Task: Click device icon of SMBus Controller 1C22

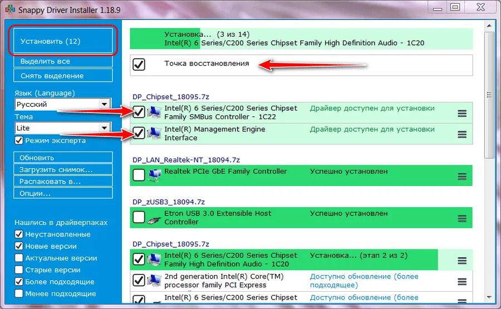Action: pos(154,112)
